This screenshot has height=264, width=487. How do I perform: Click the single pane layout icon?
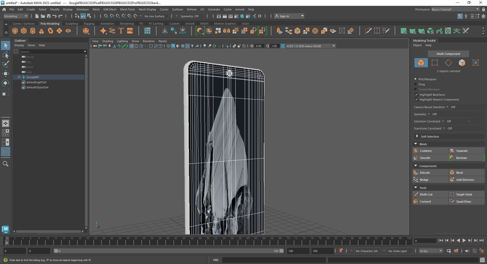click(x=6, y=123)
